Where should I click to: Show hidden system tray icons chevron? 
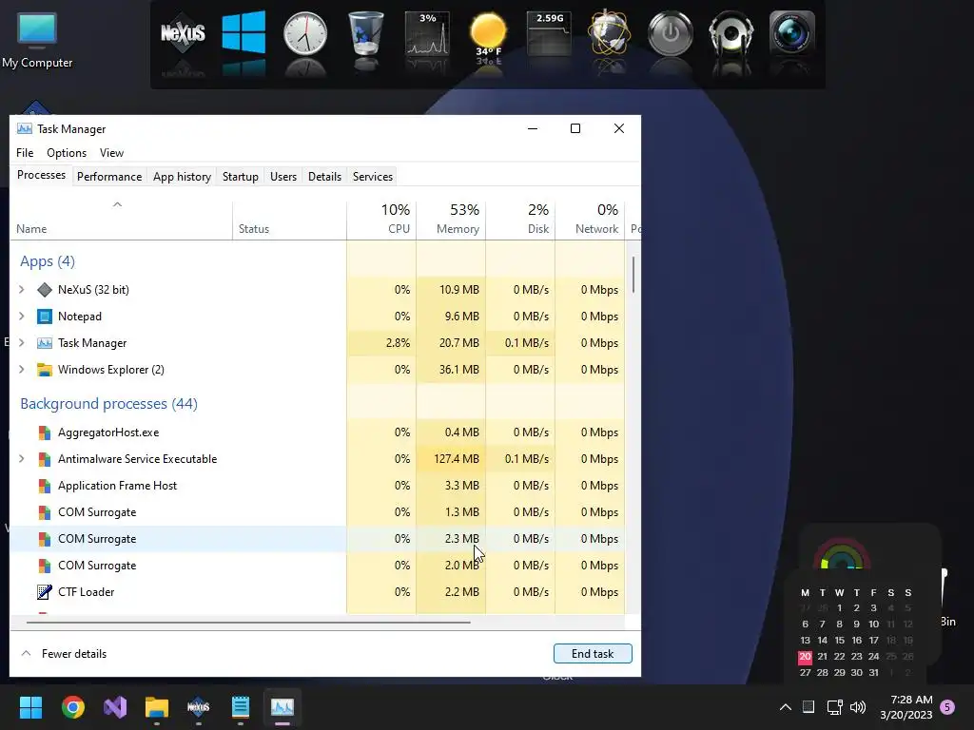pyautogui.click(x=785, y=706)
